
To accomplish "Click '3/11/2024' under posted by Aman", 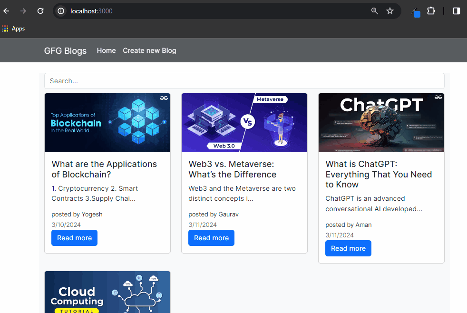I will [x=340, y=235].
